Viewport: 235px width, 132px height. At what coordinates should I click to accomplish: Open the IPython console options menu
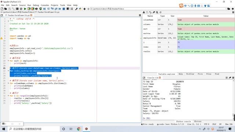coord(233,78)
